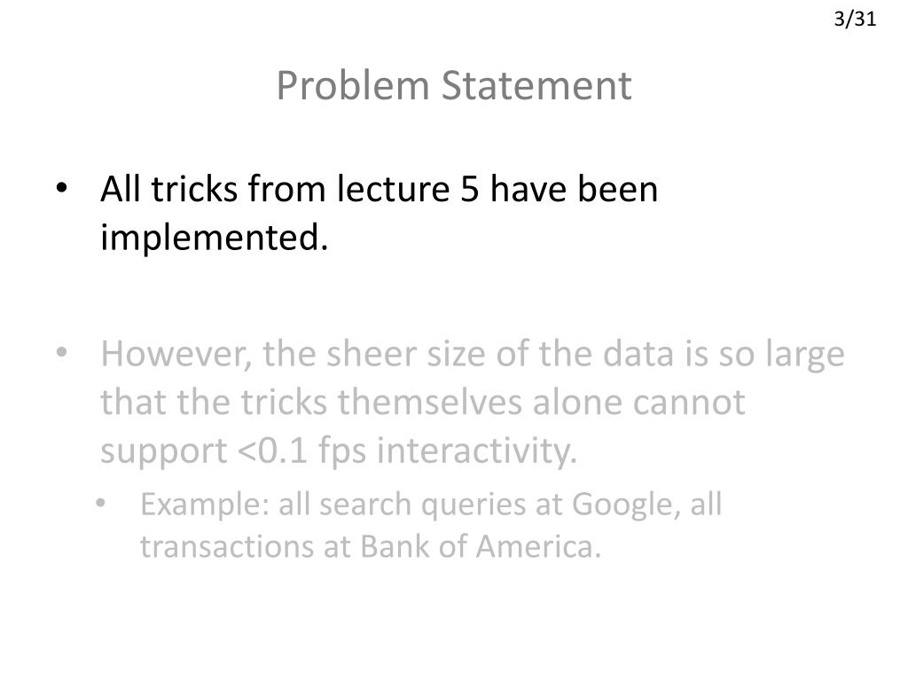Click the words 'All tricks'
Image resolution: width=908 pixels, height=681 pixels.
click(x=169, y=189)
